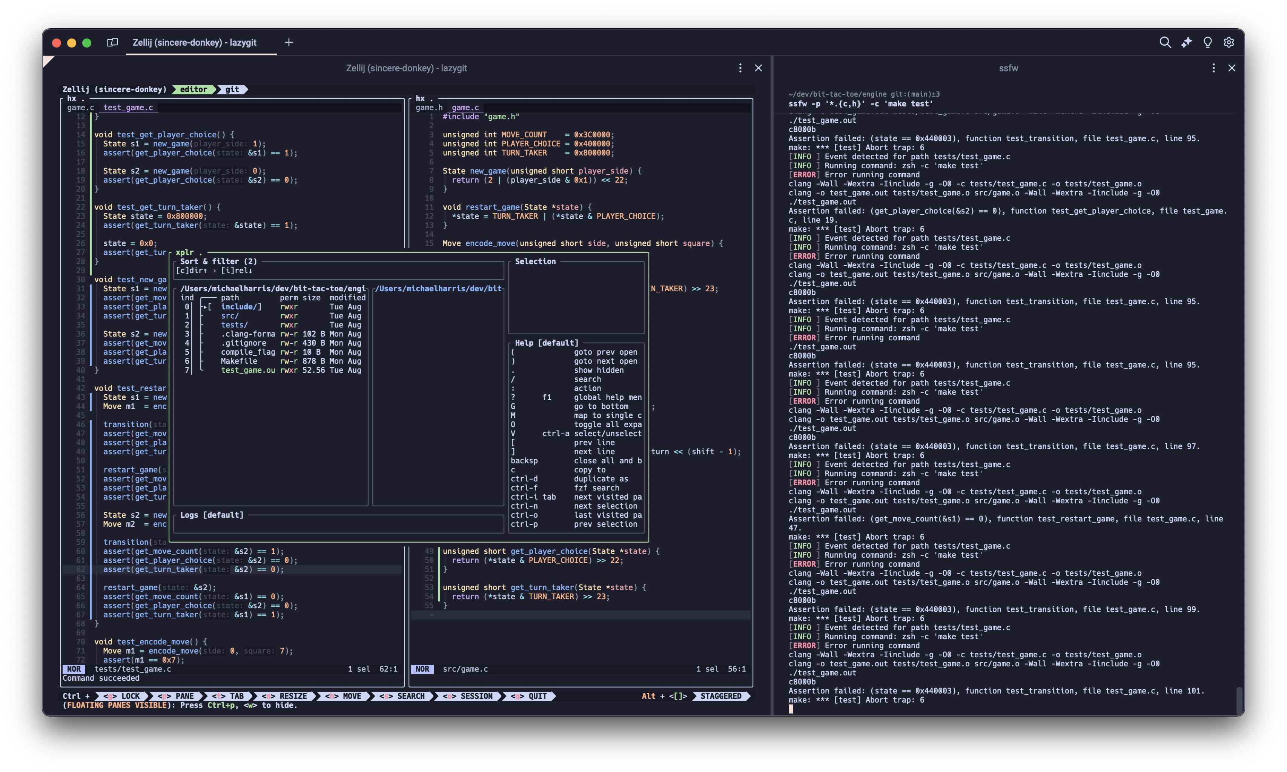Viewport: 1287px width, 772px height.
Task: Click the ssfw command line text
Action: point(861,103)
